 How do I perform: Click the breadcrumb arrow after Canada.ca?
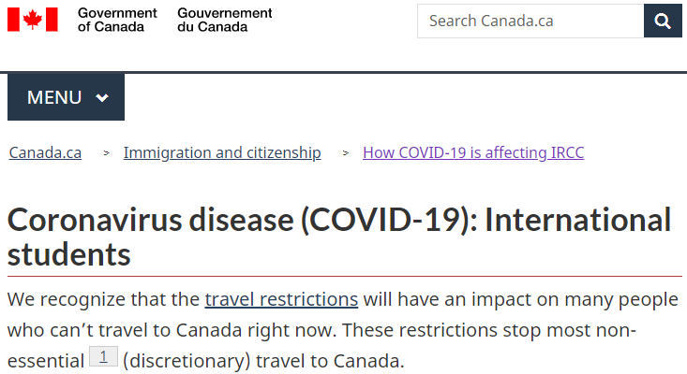106,153
